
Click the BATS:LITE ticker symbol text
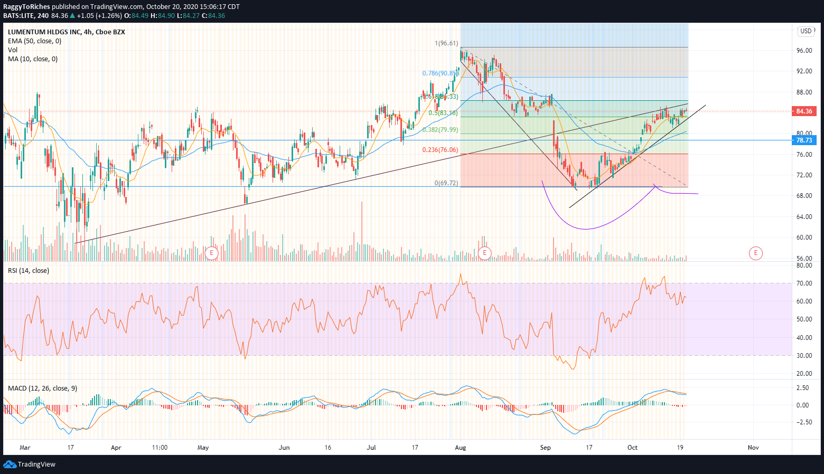(x=19, y=16)
